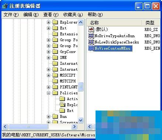The width and height of the screenshot is (162, 140).
Task: Click the NoDriveTypeAutoRun binary value icon
Action: [91, 36]
